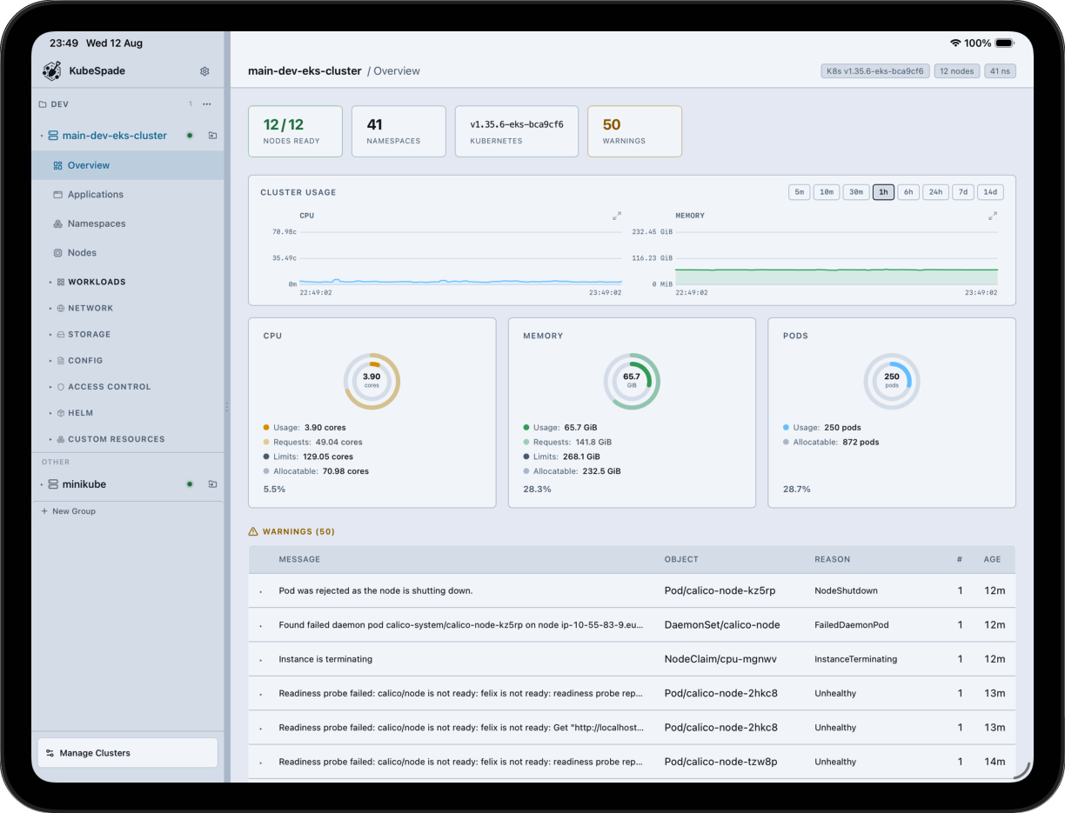Click the Manage Clusters sliders icon

click(x=50, y=753)
